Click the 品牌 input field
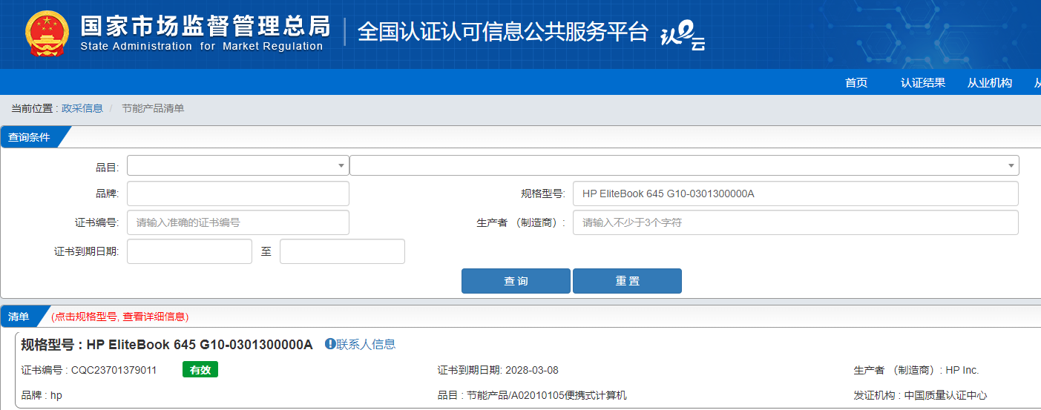1041x410 pixels. tap(237, 194)
